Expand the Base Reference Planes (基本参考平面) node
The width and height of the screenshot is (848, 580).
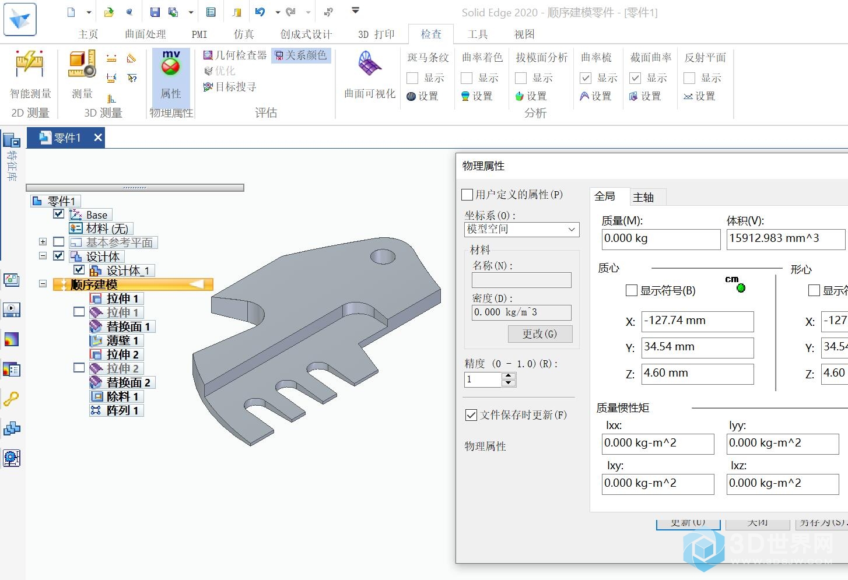tap(43, 241)
